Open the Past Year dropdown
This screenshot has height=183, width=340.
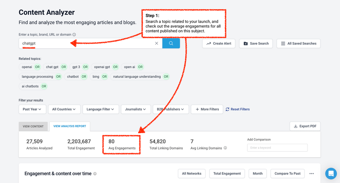click(32, 109)
